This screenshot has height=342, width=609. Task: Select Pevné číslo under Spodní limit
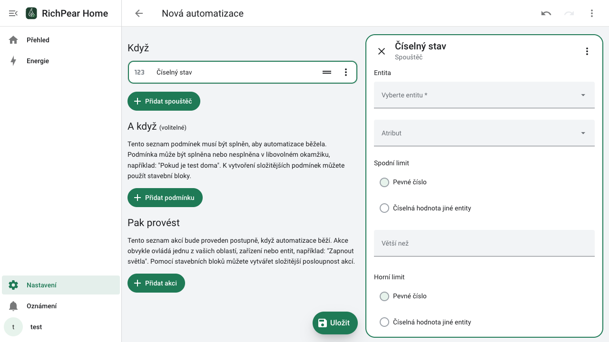(x=384, y=182)
